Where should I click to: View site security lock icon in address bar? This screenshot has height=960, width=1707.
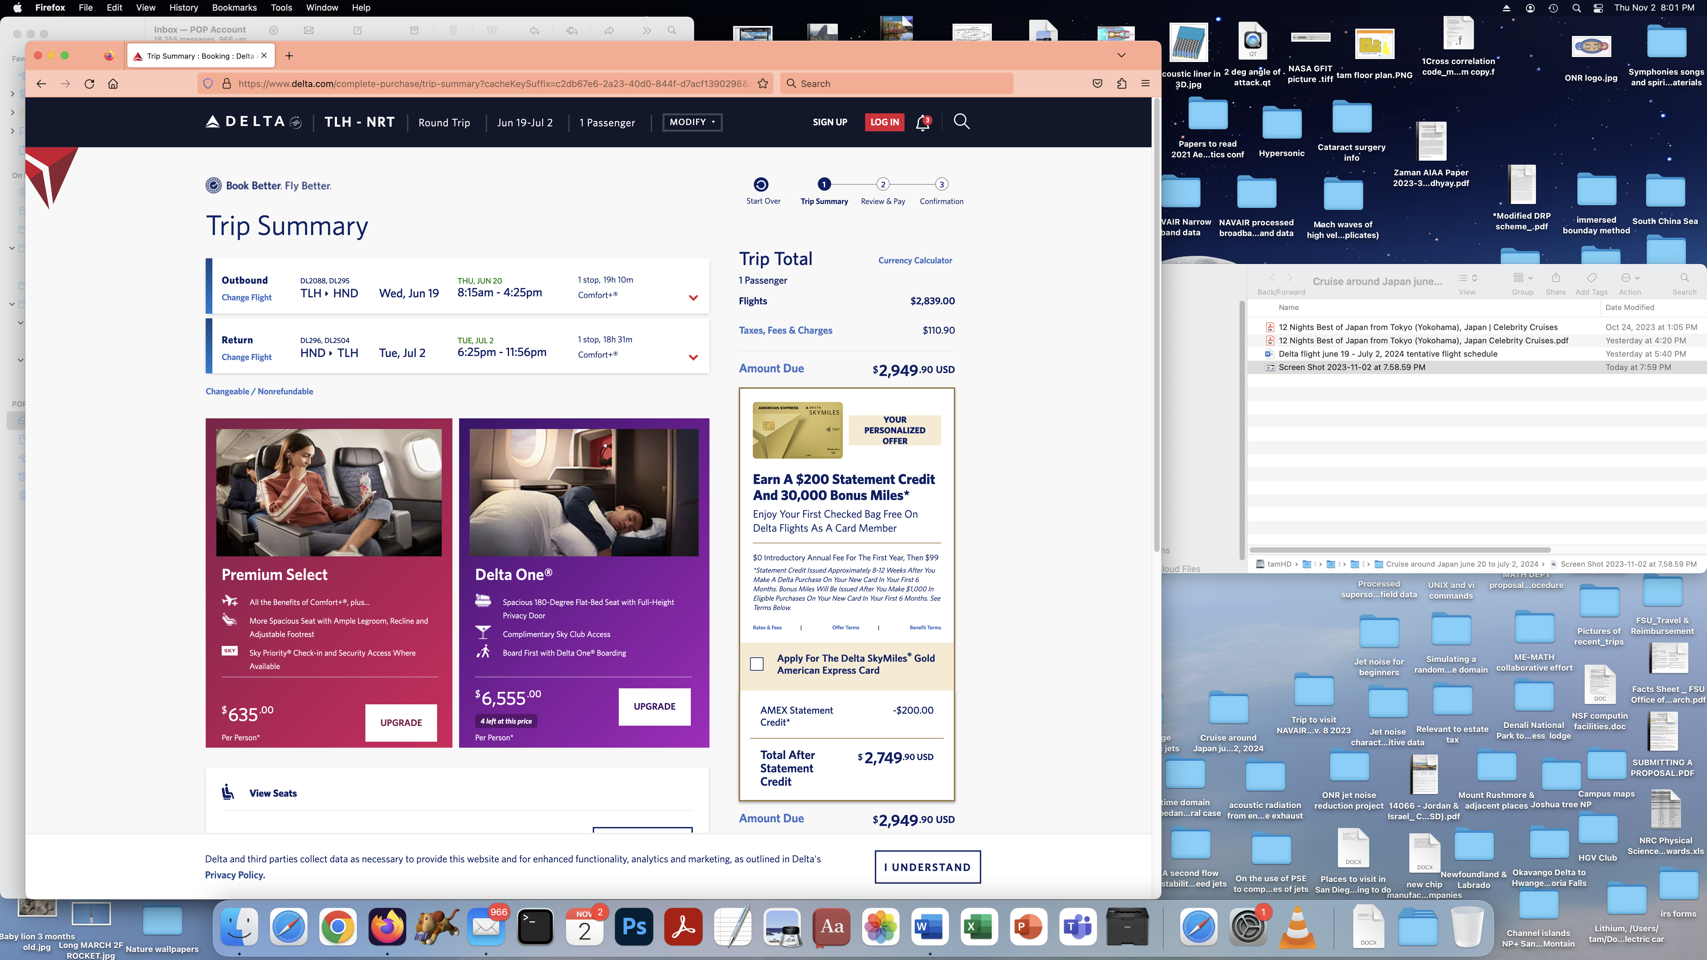227,83
